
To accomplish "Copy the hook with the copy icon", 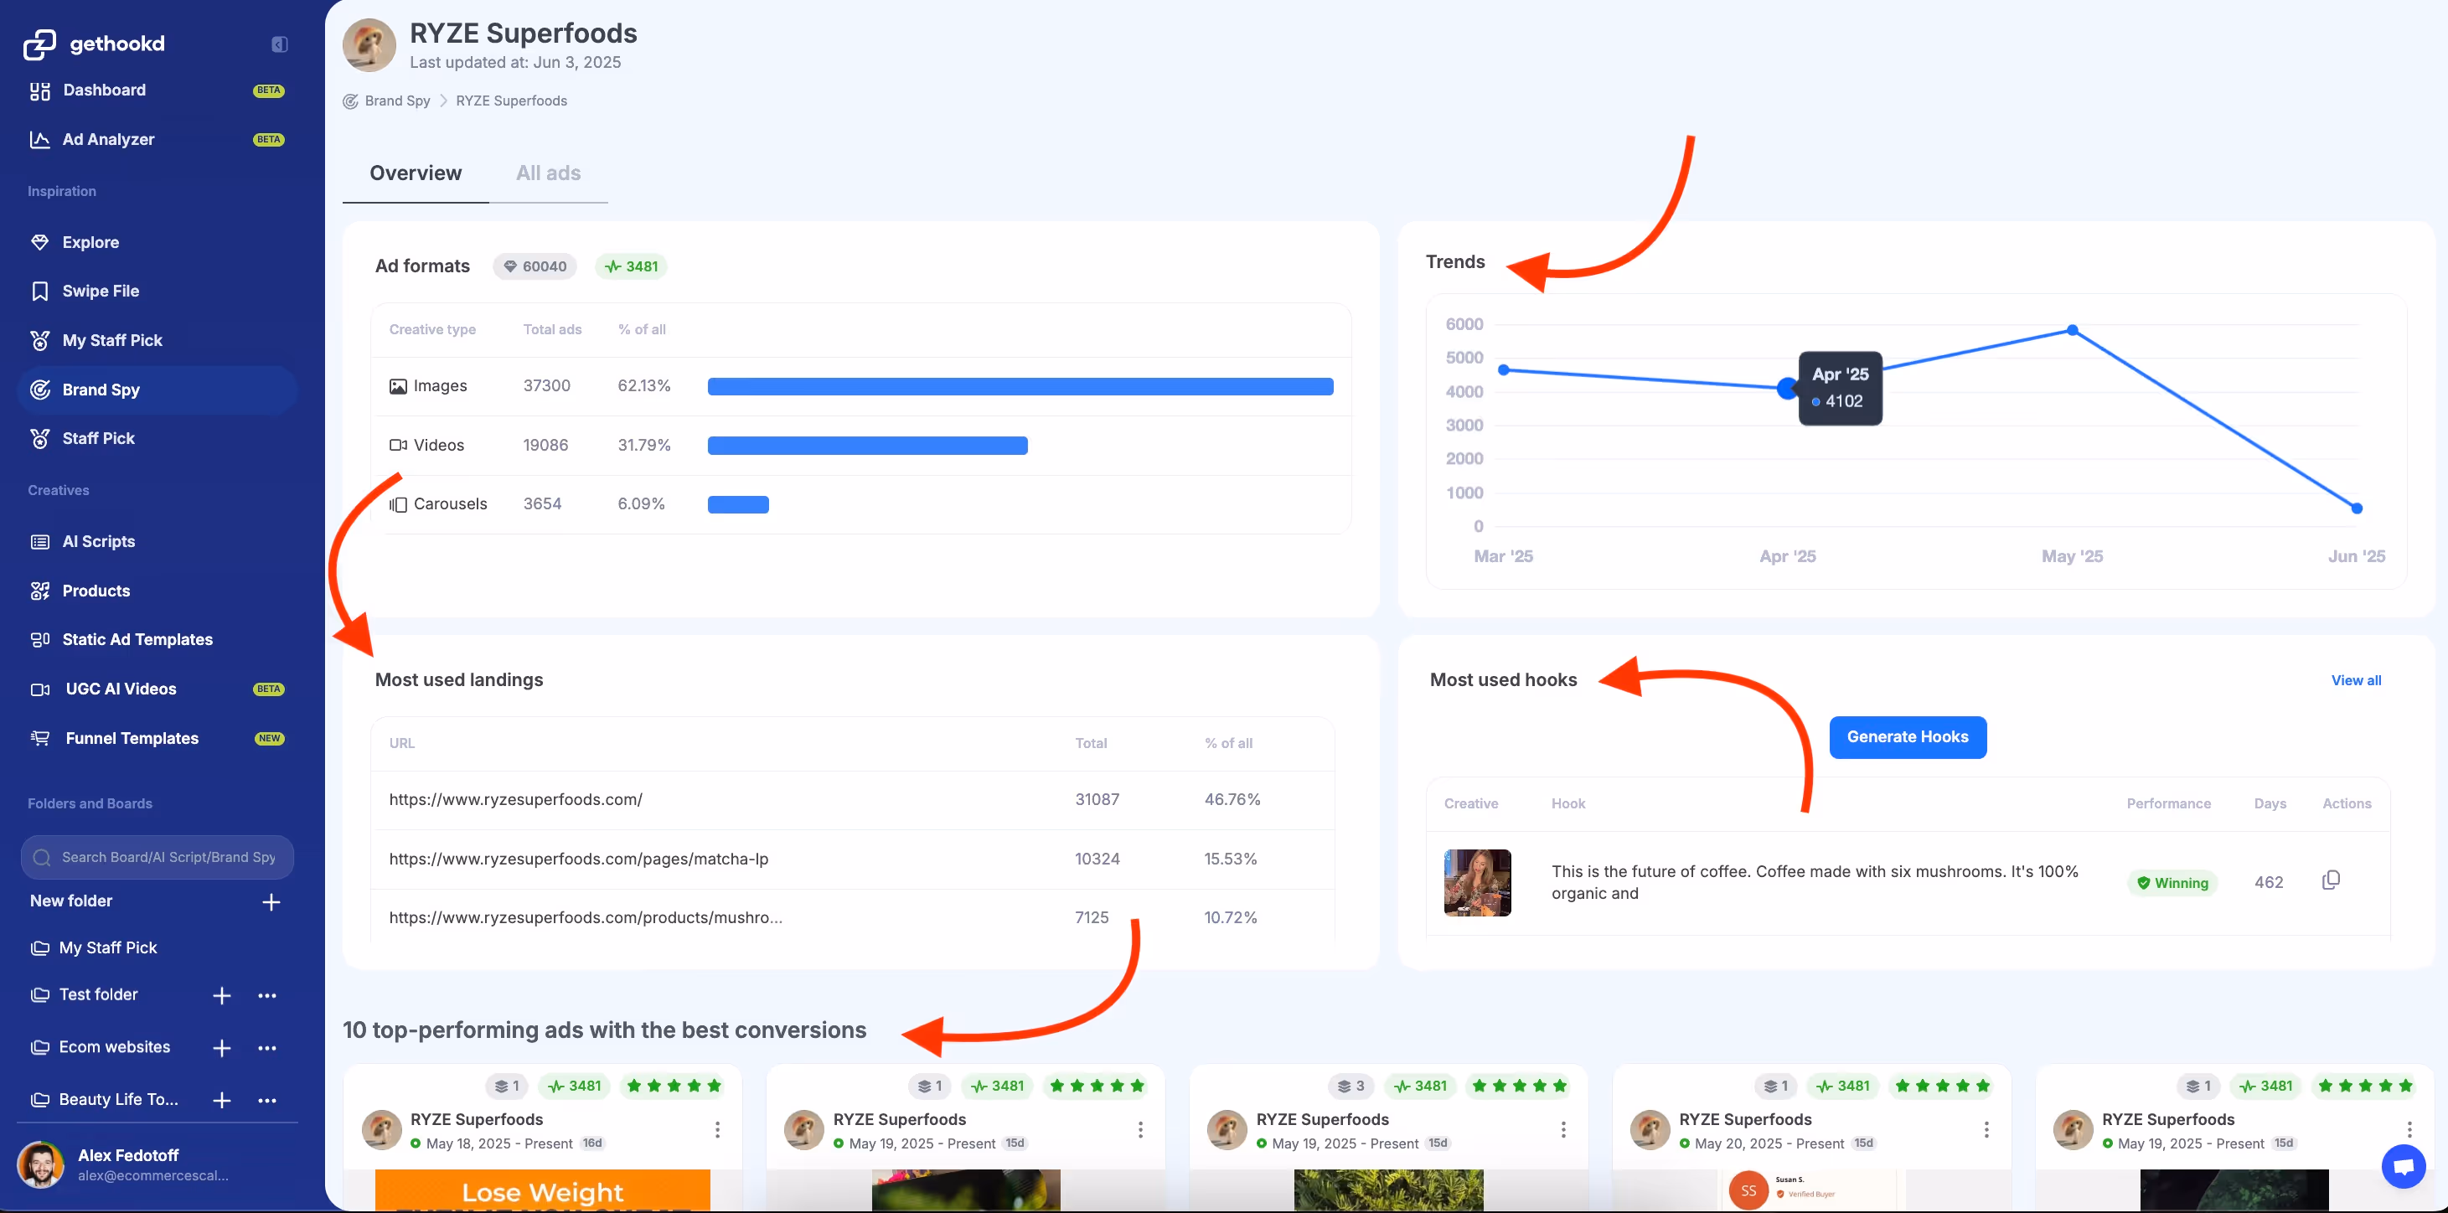I will (x=2330, y=880).
